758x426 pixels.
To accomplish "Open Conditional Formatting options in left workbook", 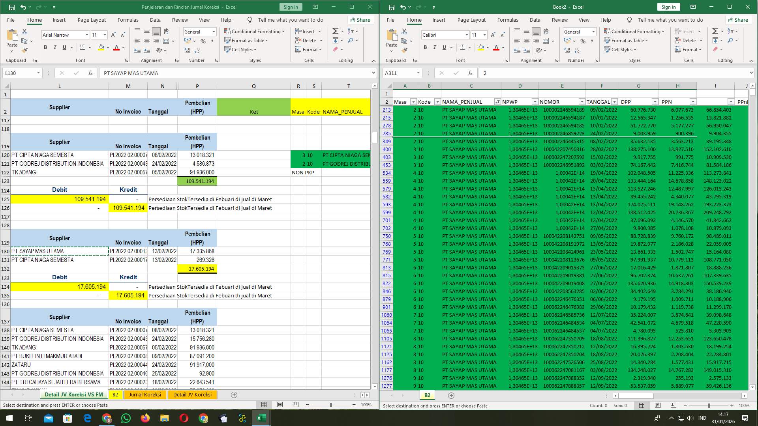I will (254, 31).
